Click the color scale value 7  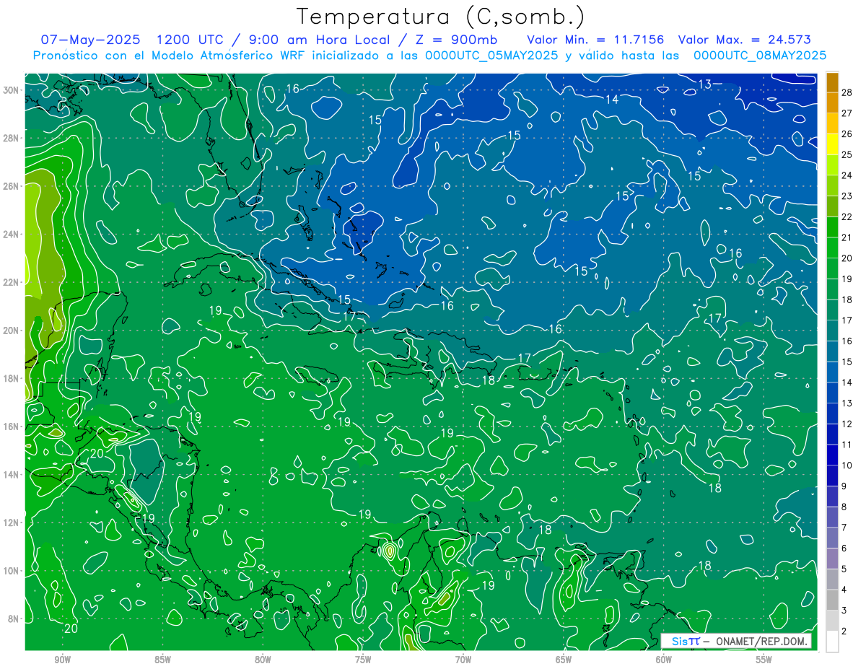tap(844, 528)
